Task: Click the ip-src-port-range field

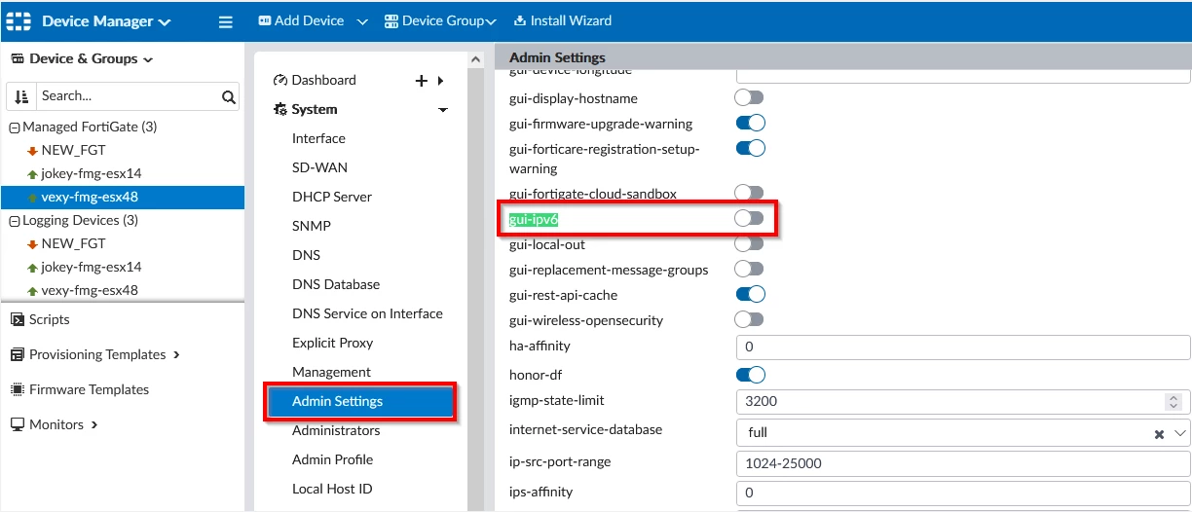Action: pos(963,463)
